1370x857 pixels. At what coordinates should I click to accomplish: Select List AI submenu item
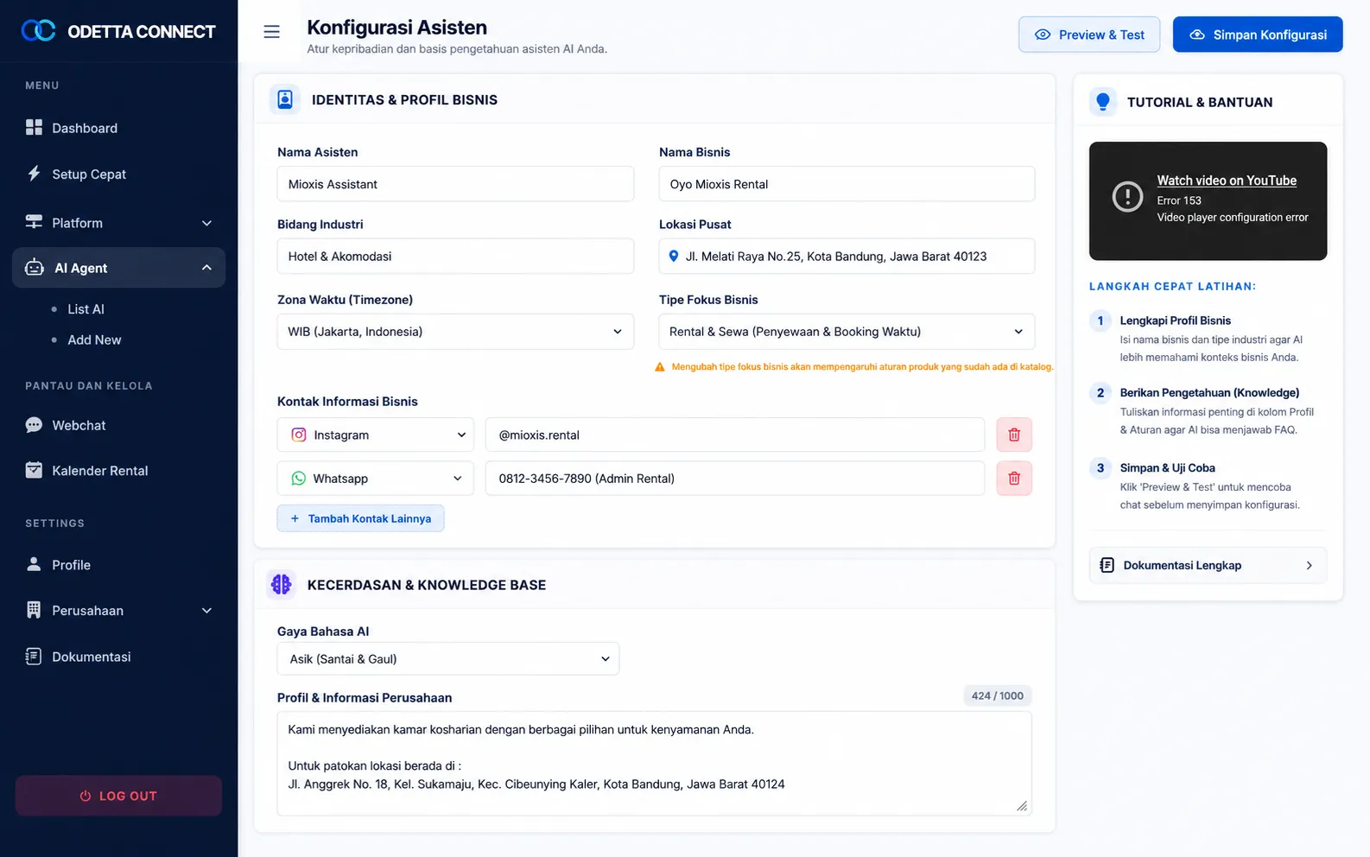tap(86, 308)
